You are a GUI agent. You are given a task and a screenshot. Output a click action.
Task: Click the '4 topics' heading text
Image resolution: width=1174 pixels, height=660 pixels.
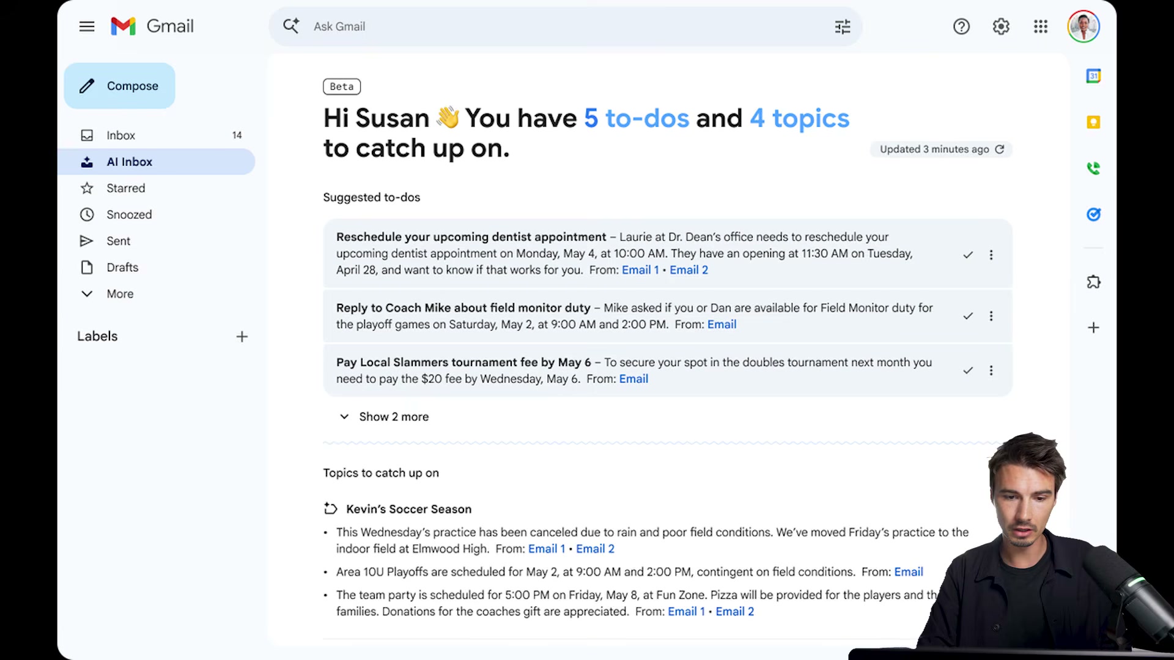coord(799,118)
